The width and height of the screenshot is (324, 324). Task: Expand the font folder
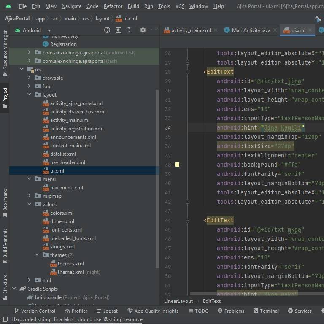29,86
